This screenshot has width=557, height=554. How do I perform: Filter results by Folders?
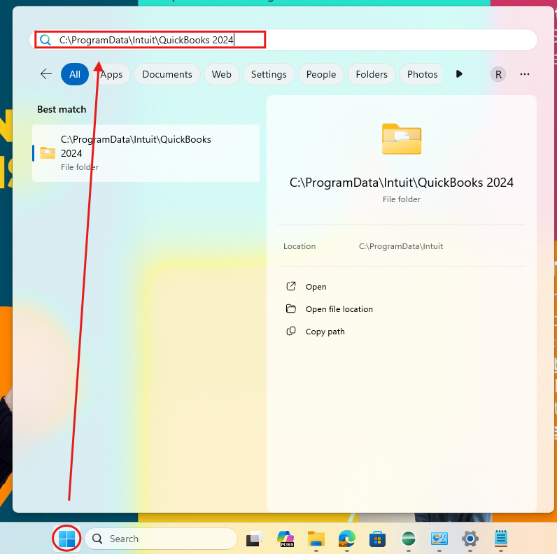[x=371, y=74]
